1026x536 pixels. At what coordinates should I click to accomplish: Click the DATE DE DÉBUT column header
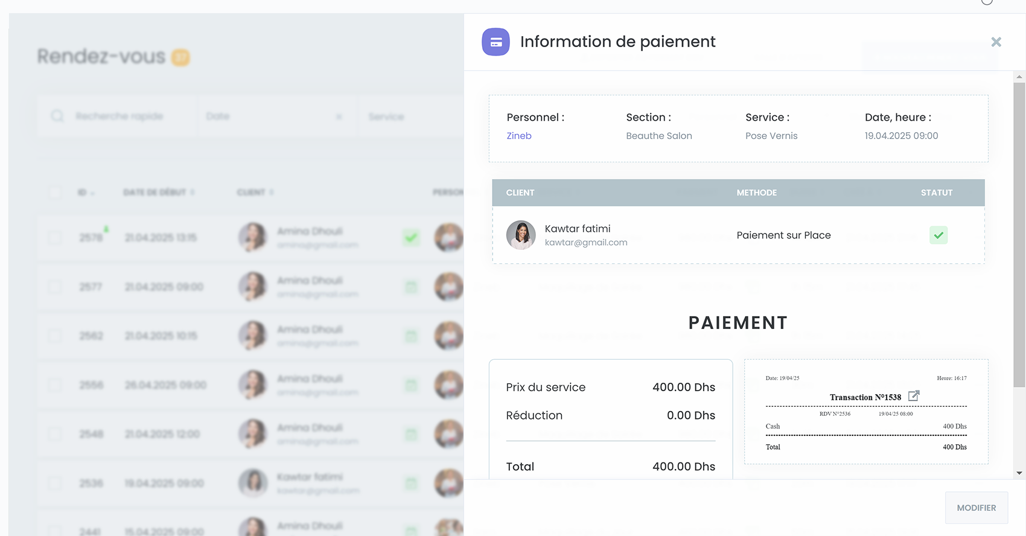(x=155, y=193)
